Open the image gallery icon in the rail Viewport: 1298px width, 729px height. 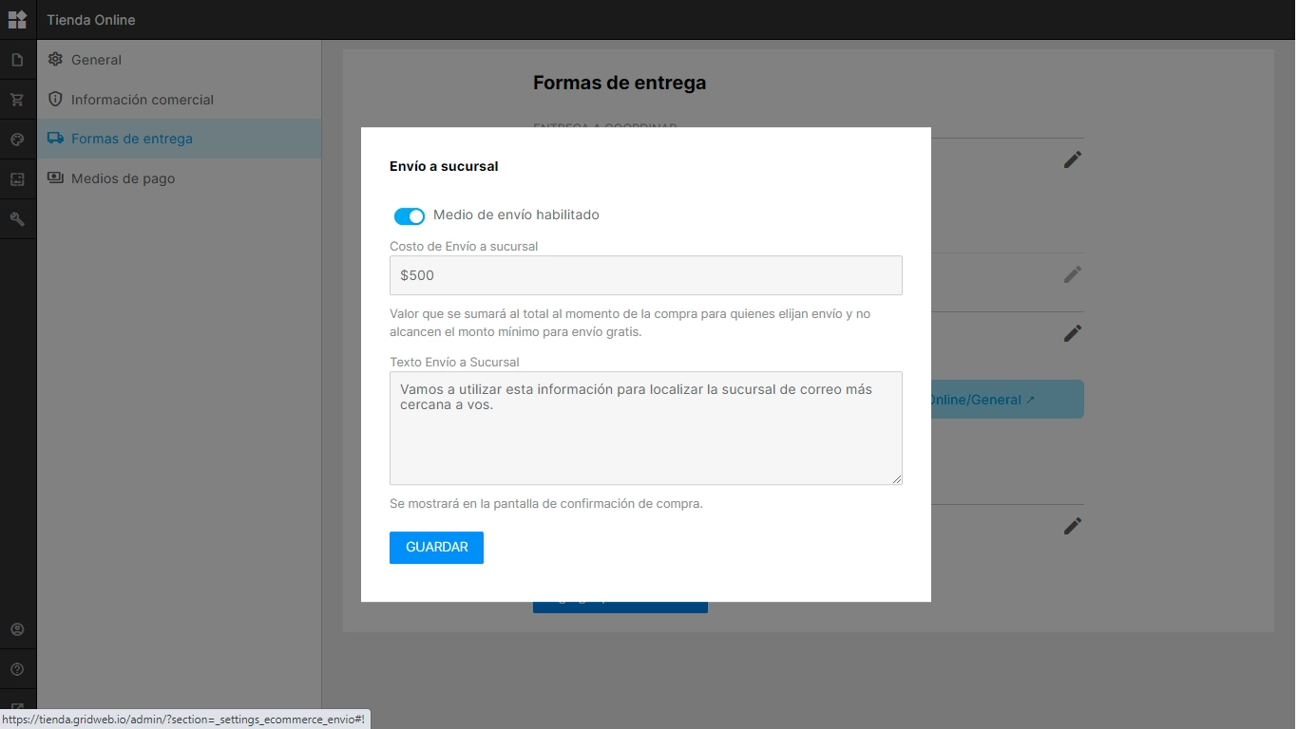click(17, 179)
